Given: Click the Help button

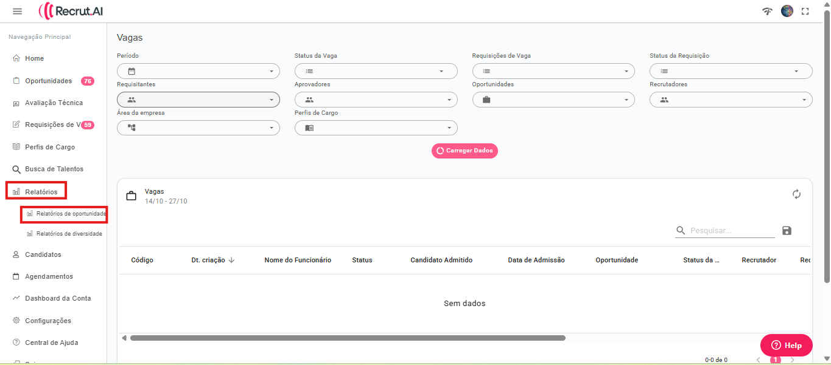Looking at the screenshot, I should tap(786, 345).
